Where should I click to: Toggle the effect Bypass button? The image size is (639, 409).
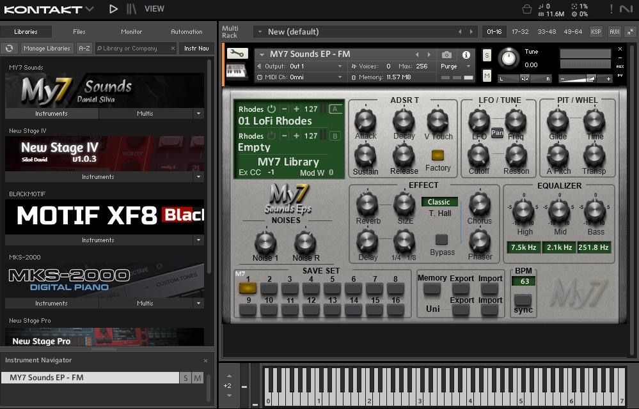[441, 239]
